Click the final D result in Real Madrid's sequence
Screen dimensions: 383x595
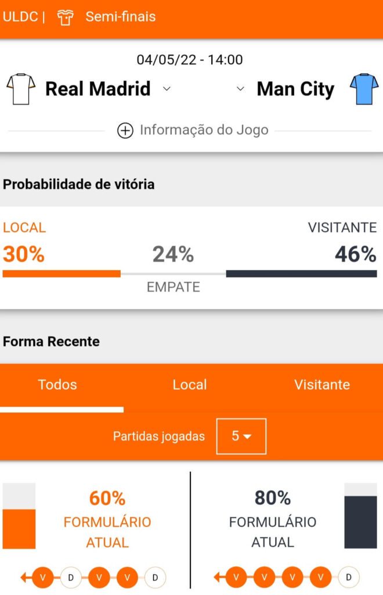[x=156, y=577]
